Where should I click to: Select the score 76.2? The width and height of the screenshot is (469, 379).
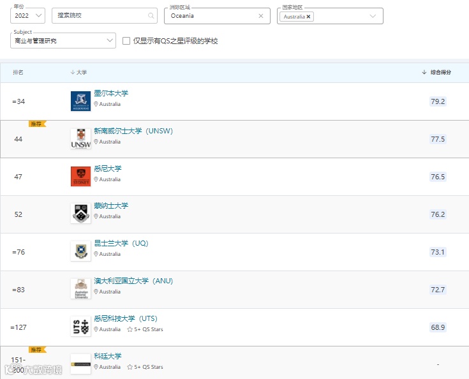[x=438, y=215]
